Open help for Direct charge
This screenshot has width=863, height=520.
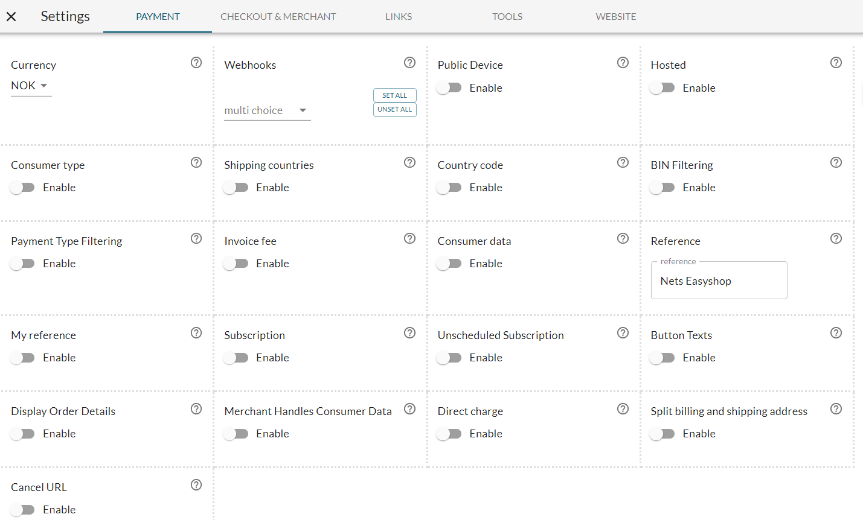pos(623,409)
